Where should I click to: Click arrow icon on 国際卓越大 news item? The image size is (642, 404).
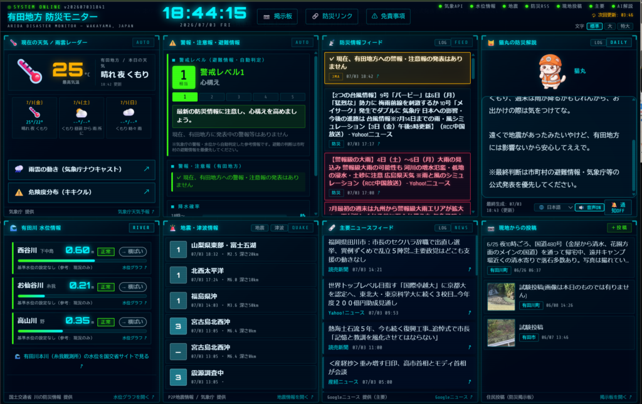470,312
